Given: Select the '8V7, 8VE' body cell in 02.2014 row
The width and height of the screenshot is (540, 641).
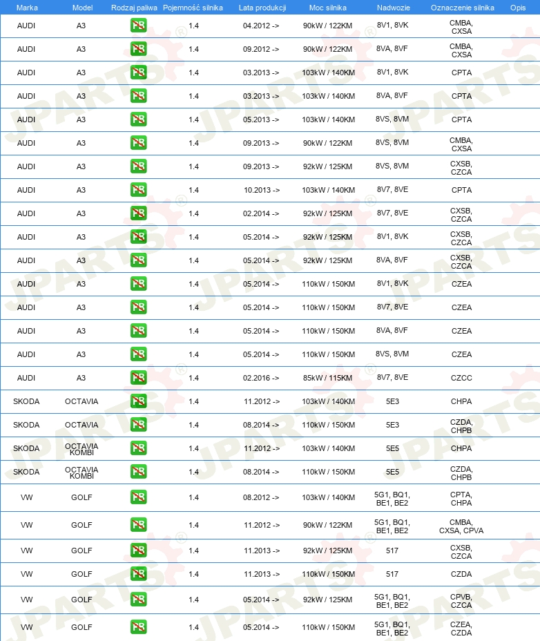Looking at the screenshot, I should pos(392,213).
